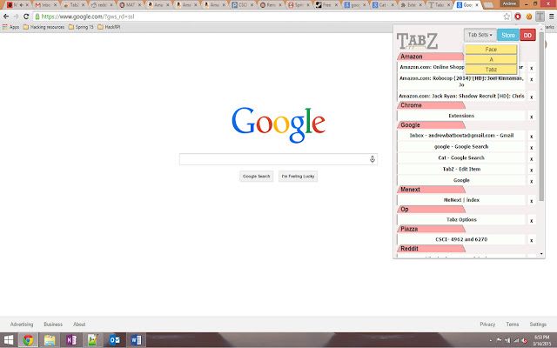Remove the 'TabZ - Edit Item' row

click(x=532, y=171)
